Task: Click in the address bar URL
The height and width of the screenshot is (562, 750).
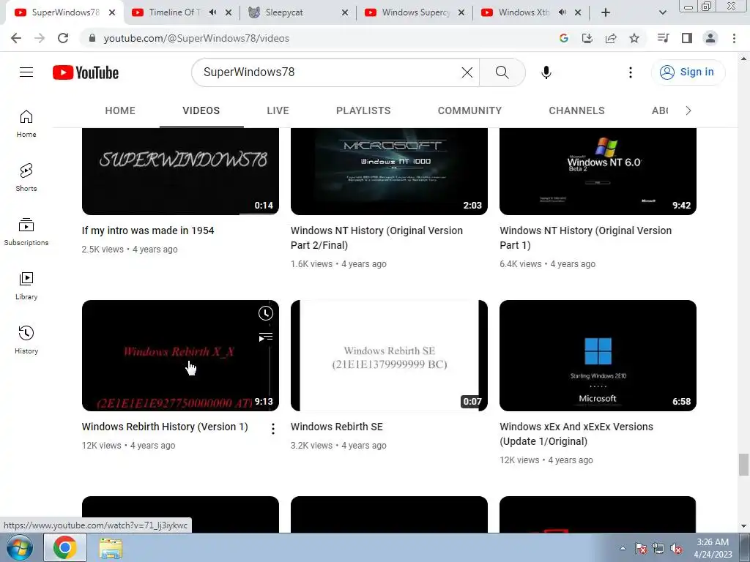Action: point(196,38)
